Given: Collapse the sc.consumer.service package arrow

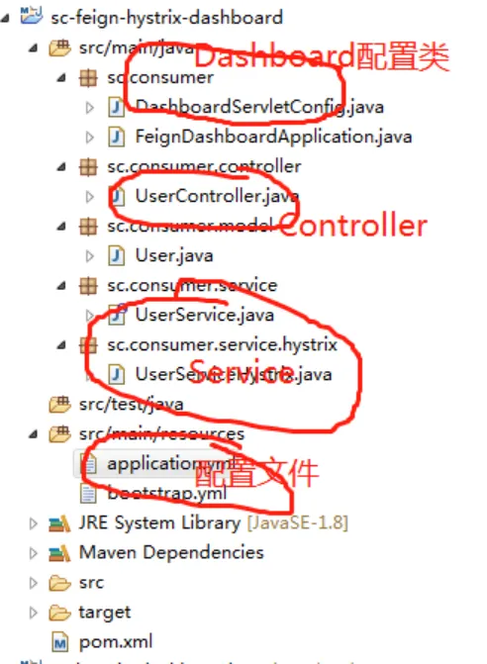Looking at the screenshot, I should pyautogui.click(x=61, y=286).
